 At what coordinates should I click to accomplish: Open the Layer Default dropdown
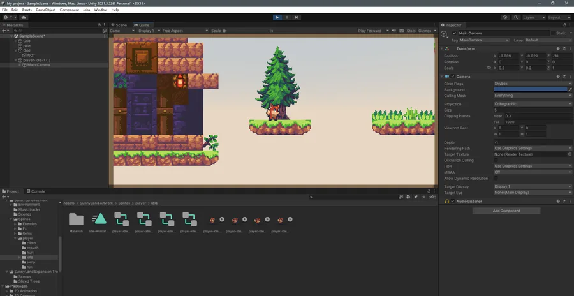(548, 40)
